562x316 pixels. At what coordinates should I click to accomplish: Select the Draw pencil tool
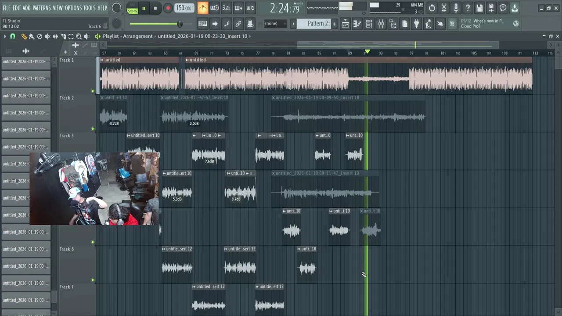click(x=24, y=36)
